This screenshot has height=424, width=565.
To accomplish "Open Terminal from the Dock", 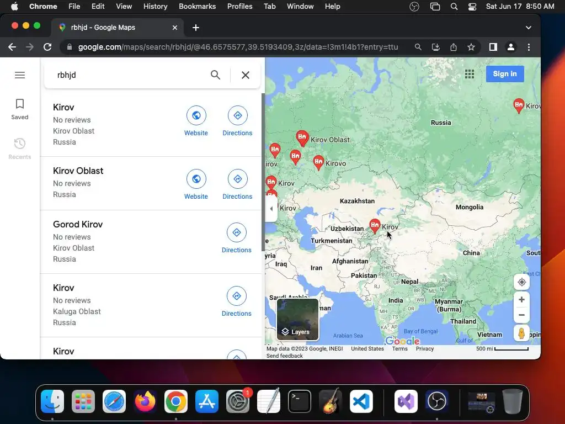I will coord(300,401).
